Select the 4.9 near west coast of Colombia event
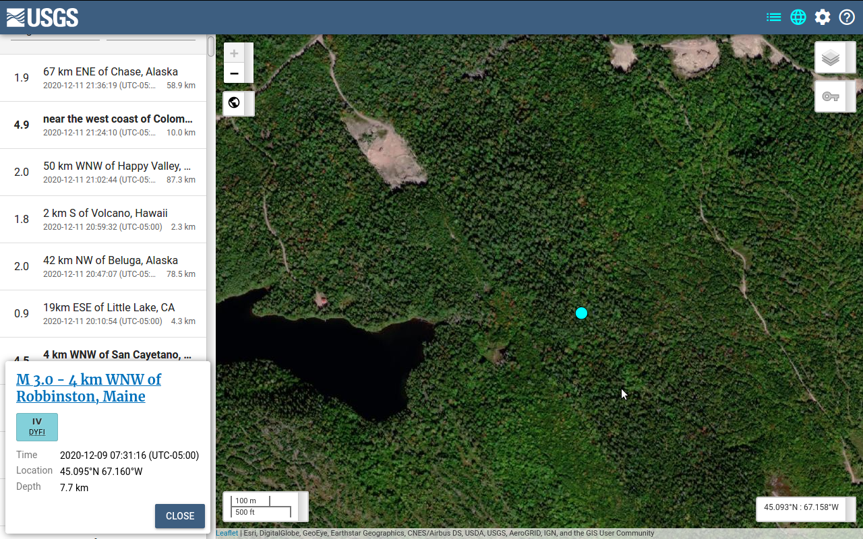Viewport: 863px width, 539px height. pyautogui.click(x=103, y=125)
